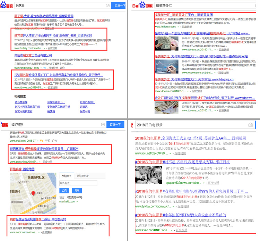Open result 炒外汇赚钱吗?我在福美莱投资外汇的创收经验
Screen dimensions: 260x241
click(x=205, y=98)
